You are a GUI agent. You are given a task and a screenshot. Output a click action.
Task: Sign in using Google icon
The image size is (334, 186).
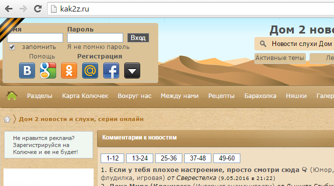(x=48, y=70)
